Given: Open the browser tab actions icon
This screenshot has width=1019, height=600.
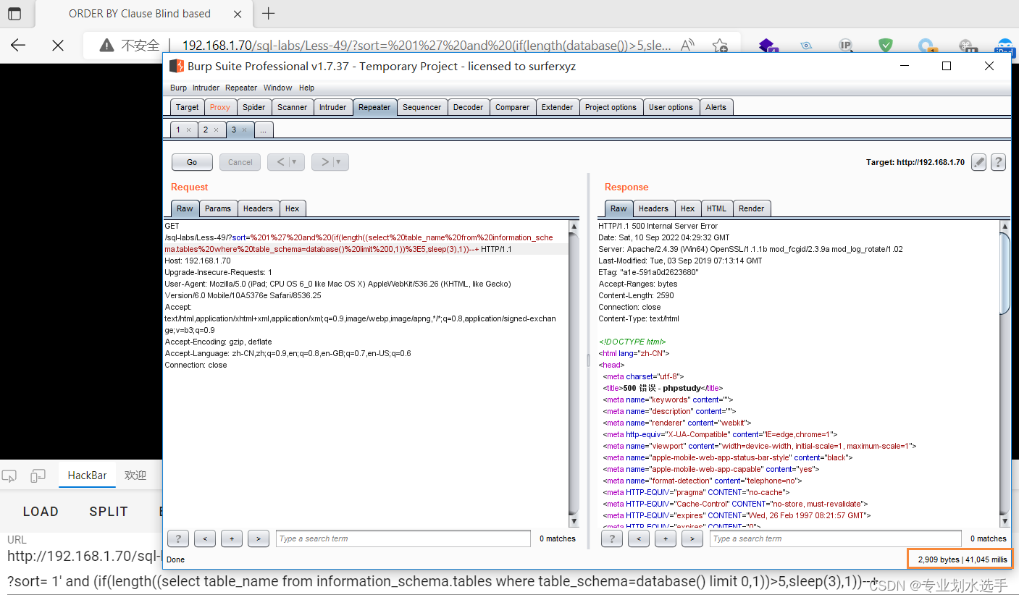Looking at the screenshot, I should coord(14,13).
